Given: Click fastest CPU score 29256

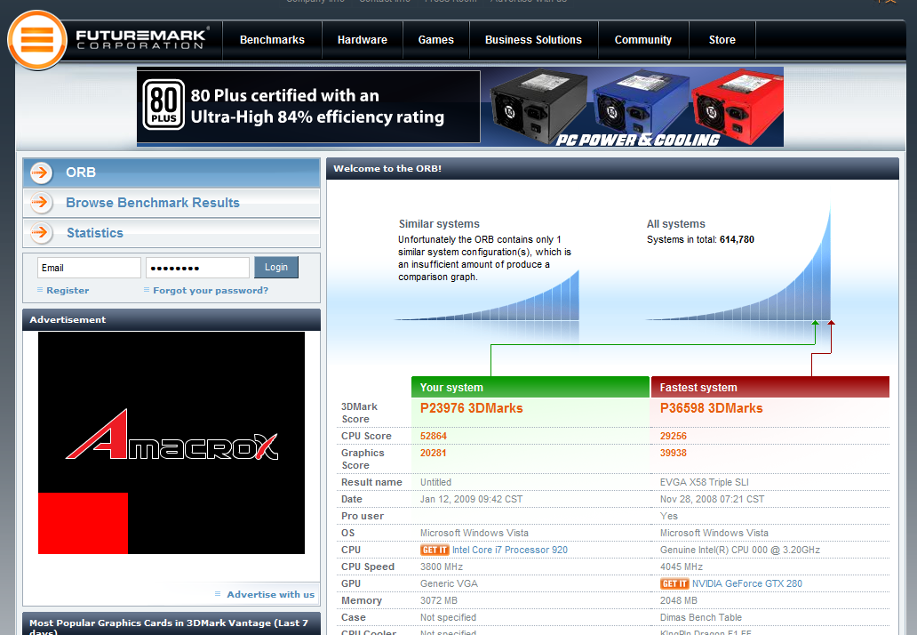Looking at the screenshot, I should (x=674, y=436).
